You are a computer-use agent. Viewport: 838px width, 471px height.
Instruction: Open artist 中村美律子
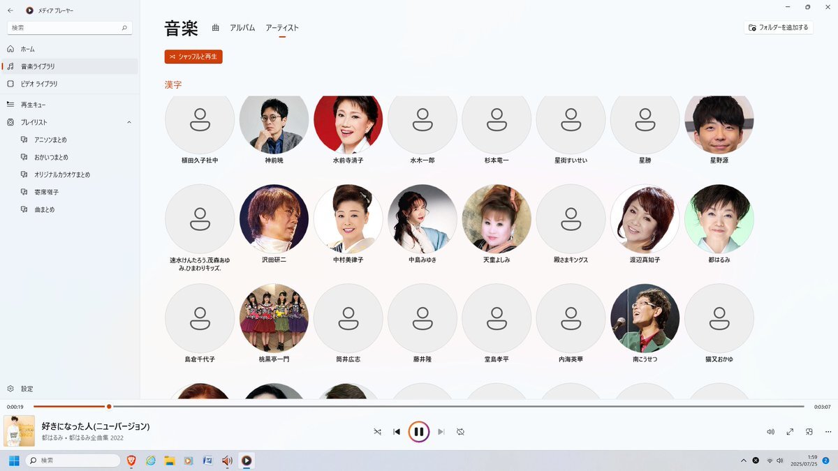[x=348, y=225]
